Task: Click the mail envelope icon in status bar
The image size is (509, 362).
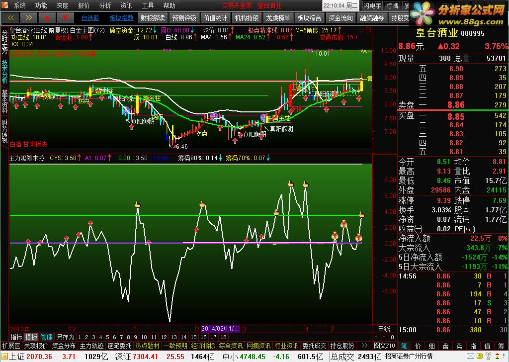Action: point(470,357)
